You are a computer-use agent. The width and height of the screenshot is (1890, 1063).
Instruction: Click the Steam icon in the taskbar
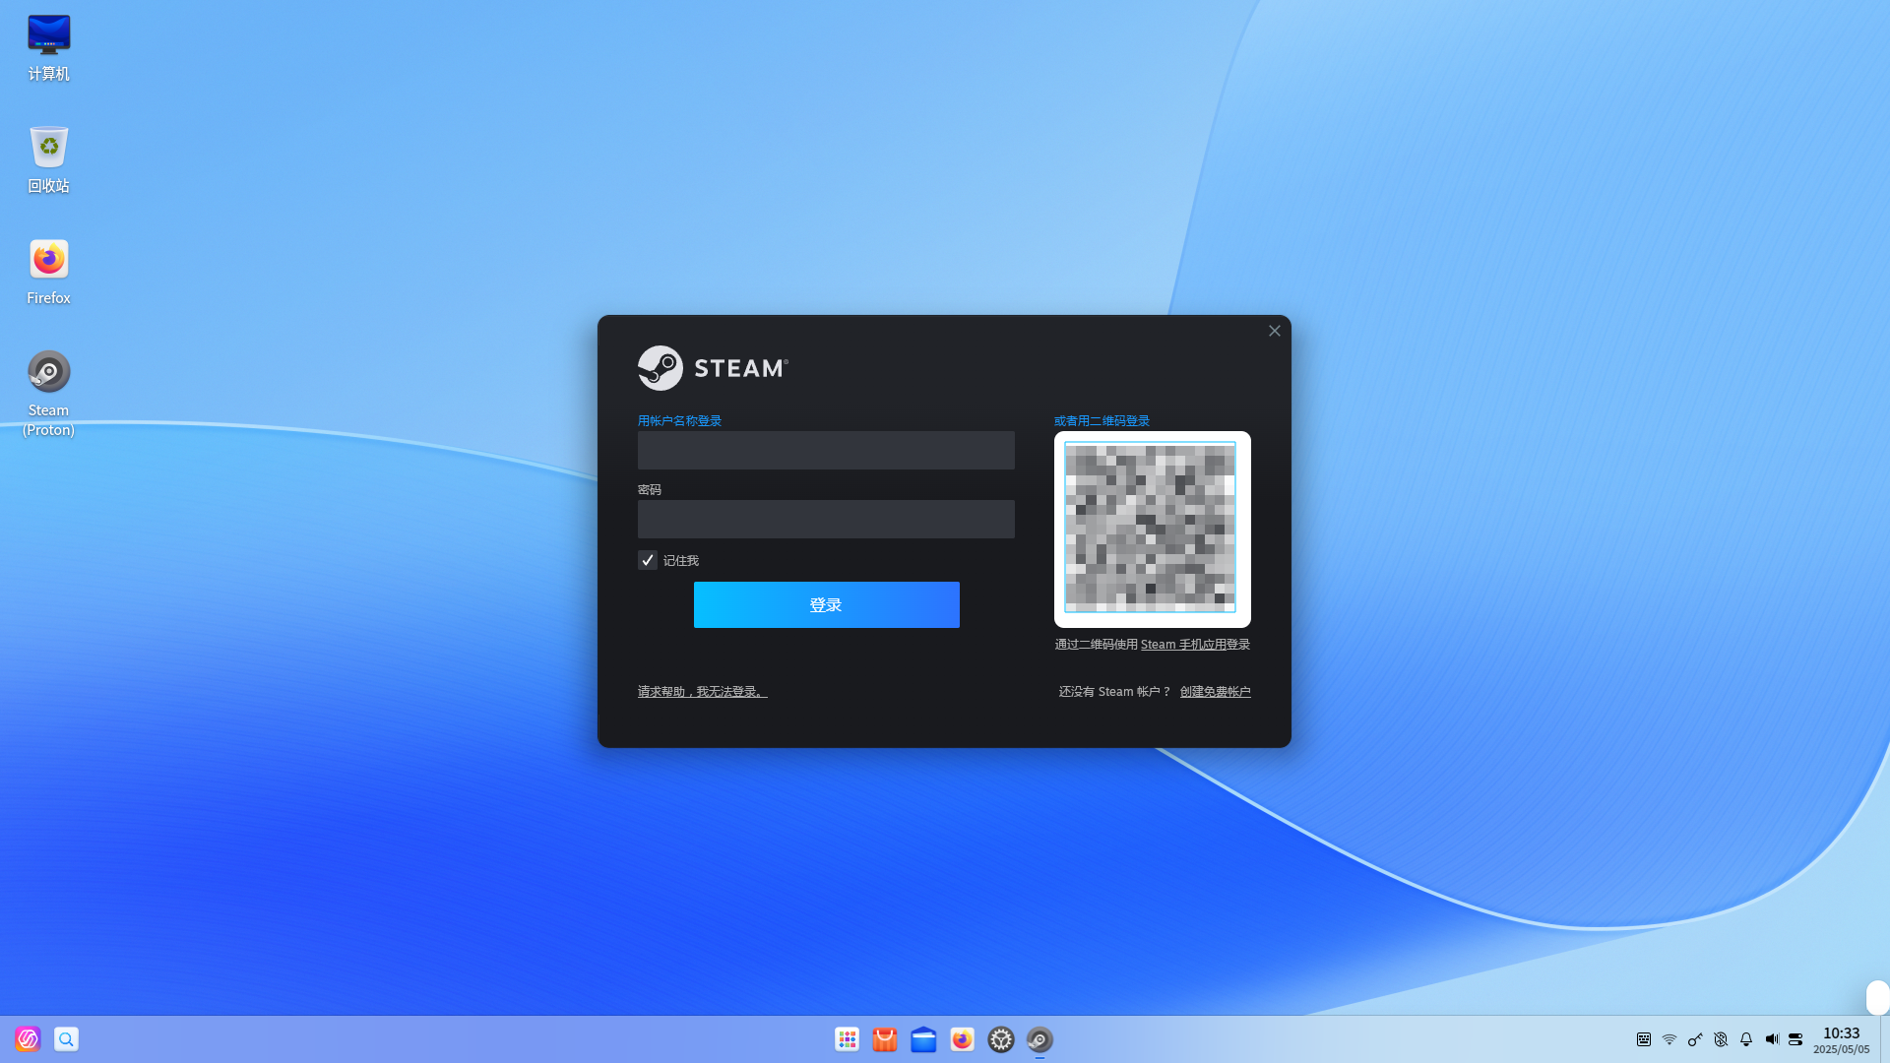pos(1039,1039)
